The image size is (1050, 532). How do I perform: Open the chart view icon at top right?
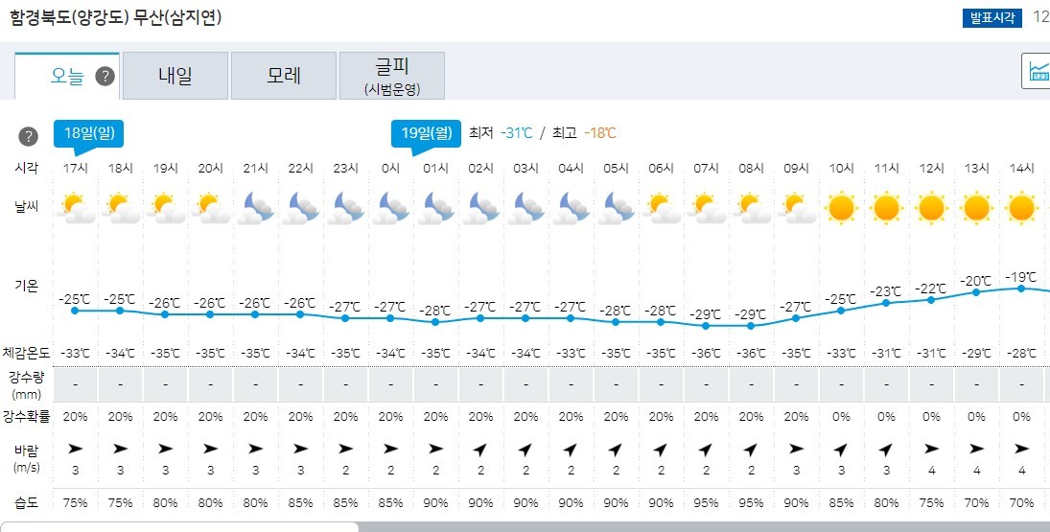tap(1038, 71)
